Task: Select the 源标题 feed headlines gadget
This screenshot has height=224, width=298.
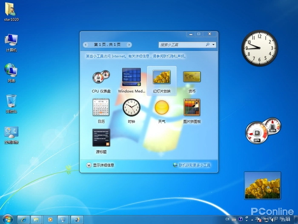Action: tap(101, 138)
